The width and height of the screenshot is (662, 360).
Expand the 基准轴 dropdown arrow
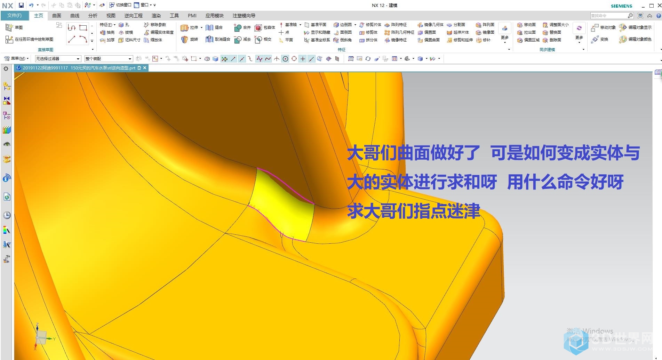tap(300, 25)
